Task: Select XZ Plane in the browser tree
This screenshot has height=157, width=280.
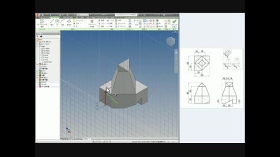Action: coord(45,51)
